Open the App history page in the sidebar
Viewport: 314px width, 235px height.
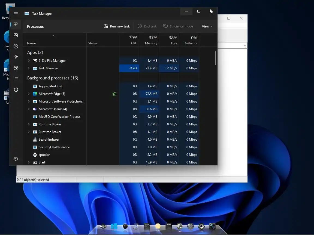point(16,46)
